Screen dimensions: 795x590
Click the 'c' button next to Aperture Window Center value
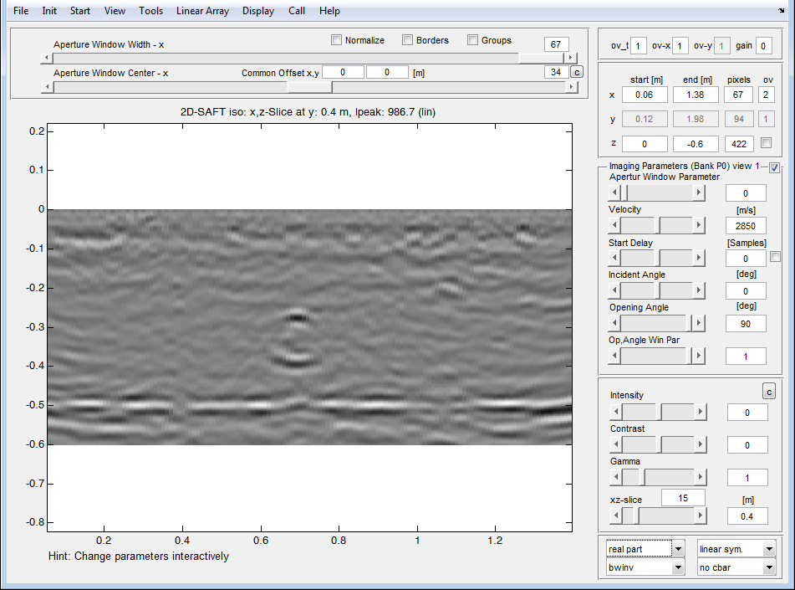coord(577,72)
